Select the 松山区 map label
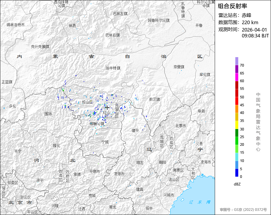Viewport: 271px width, 215px height. click(87, 102)
